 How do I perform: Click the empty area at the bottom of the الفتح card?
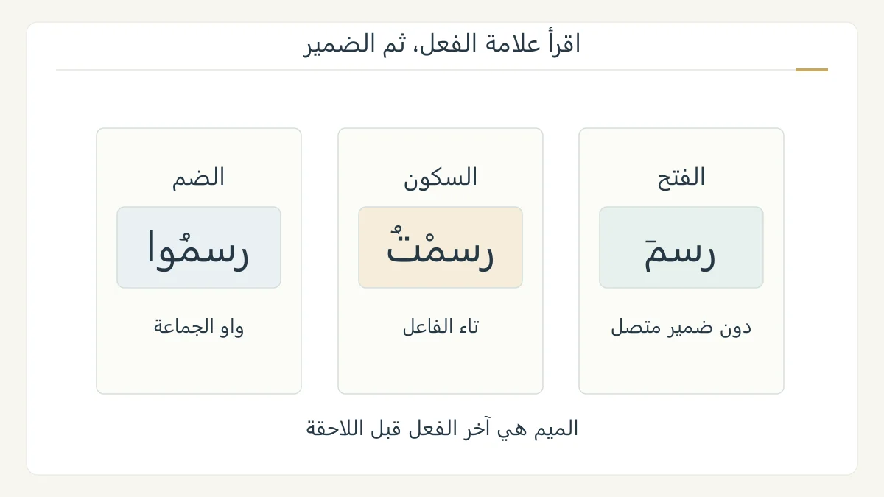pos(681,368)
